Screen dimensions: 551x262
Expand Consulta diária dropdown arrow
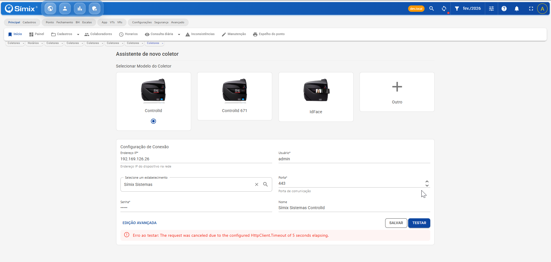[x=179, y=34]
